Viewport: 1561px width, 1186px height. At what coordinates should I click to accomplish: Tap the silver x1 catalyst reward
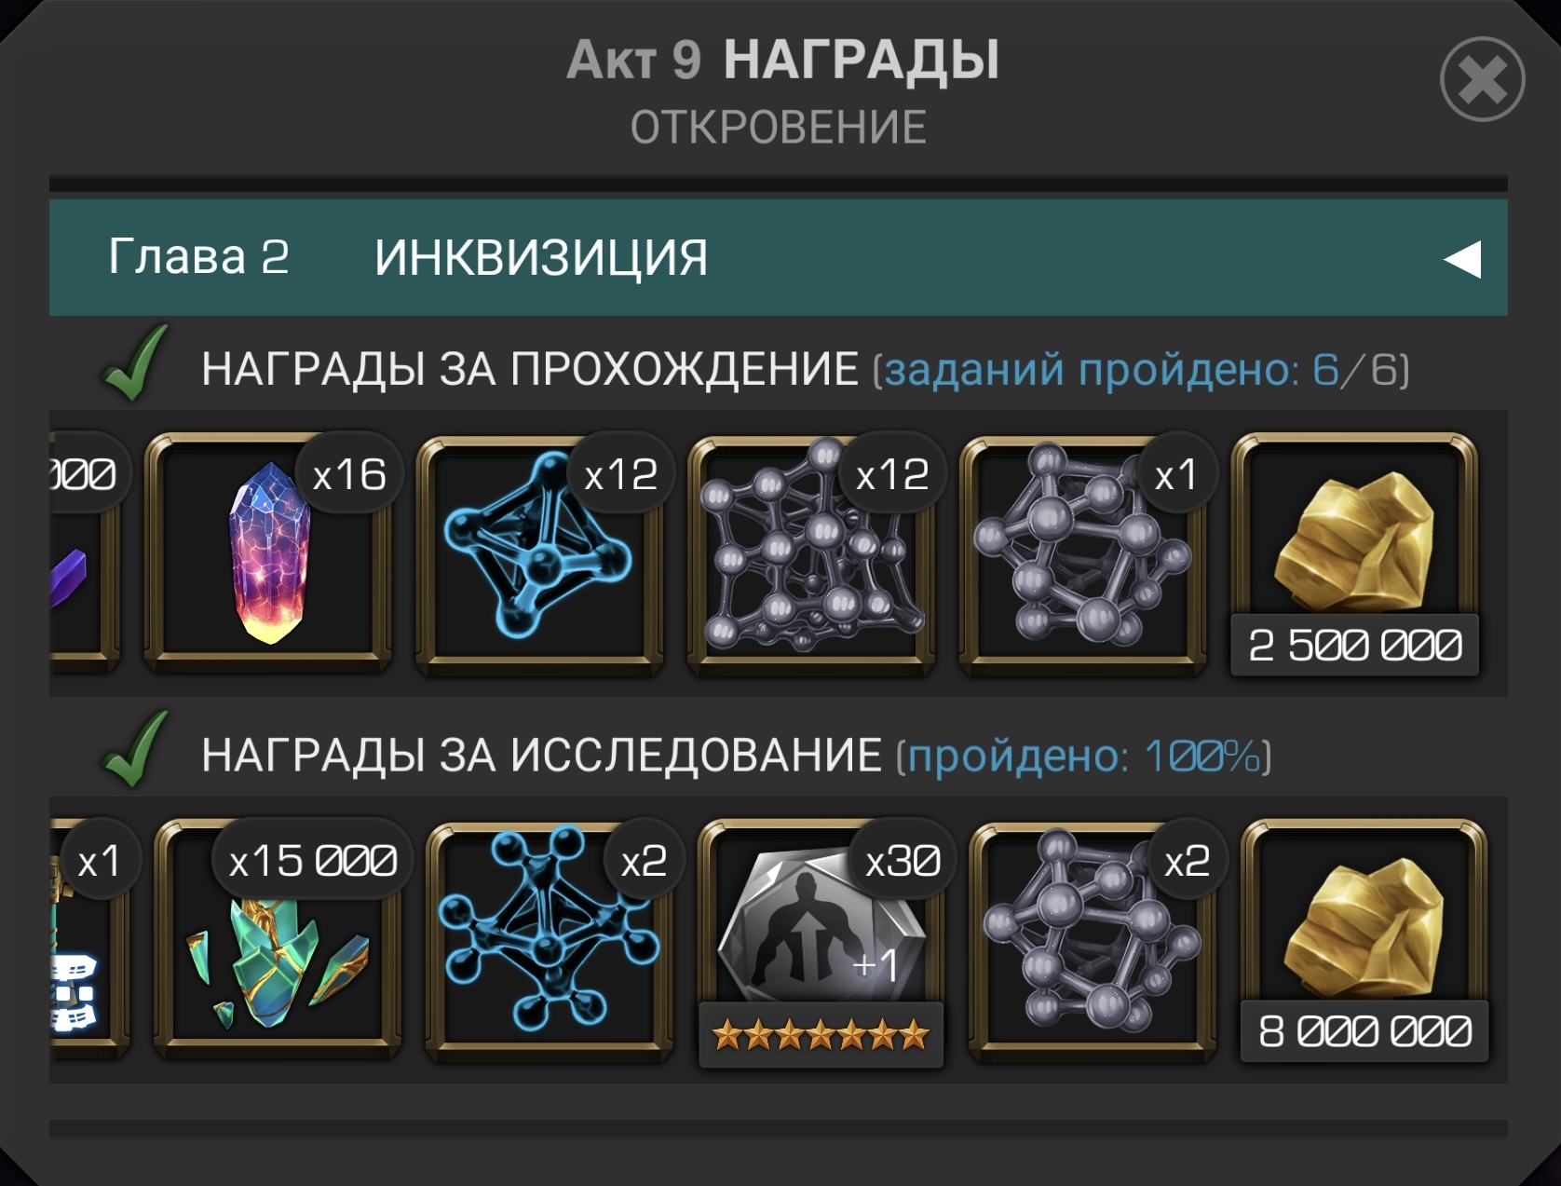click(1084, 553)
